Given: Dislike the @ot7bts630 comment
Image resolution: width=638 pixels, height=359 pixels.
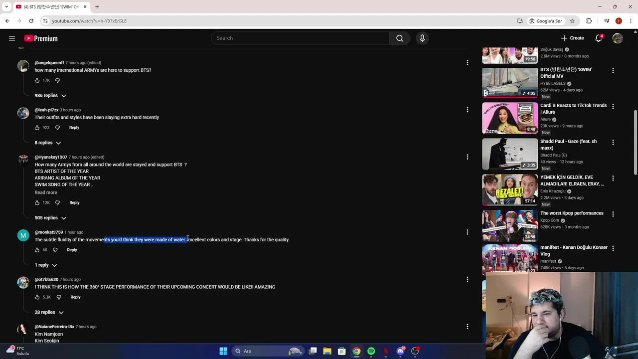Looking at the screenshot, I should tap(59, 297).
